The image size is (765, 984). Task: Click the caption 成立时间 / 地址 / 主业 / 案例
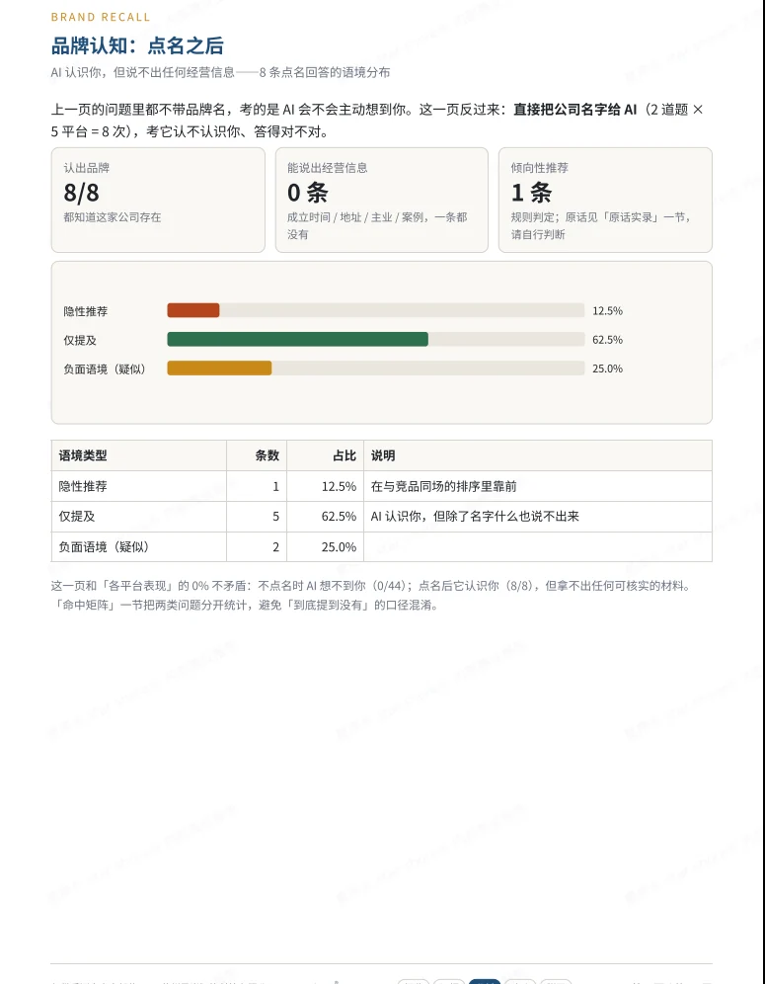coord(377,225)
